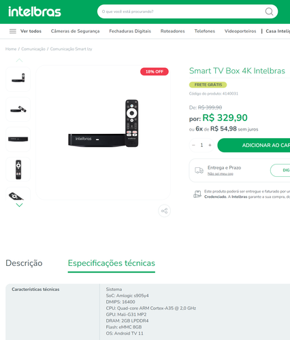This screenshot has width=290, height=340.
Task: Select the Especificações técnicas tab
Action: (x=112, y=263)
